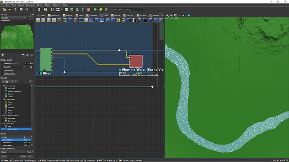Click the first question-mark device icon in palette
This screenshot has width=289, height=162.
[38, 20]
